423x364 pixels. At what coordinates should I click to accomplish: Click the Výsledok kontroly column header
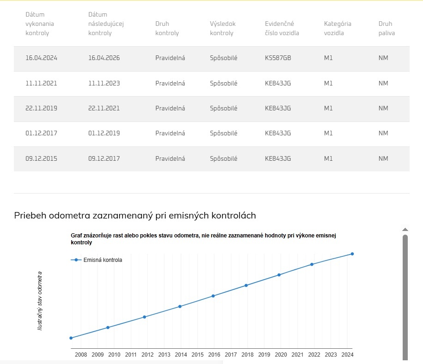tap(223, 28)
